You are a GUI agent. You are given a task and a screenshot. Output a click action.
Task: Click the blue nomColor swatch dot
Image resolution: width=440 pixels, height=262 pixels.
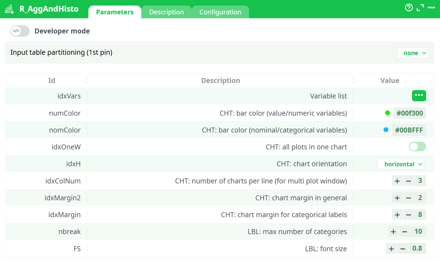coord(386,130)
